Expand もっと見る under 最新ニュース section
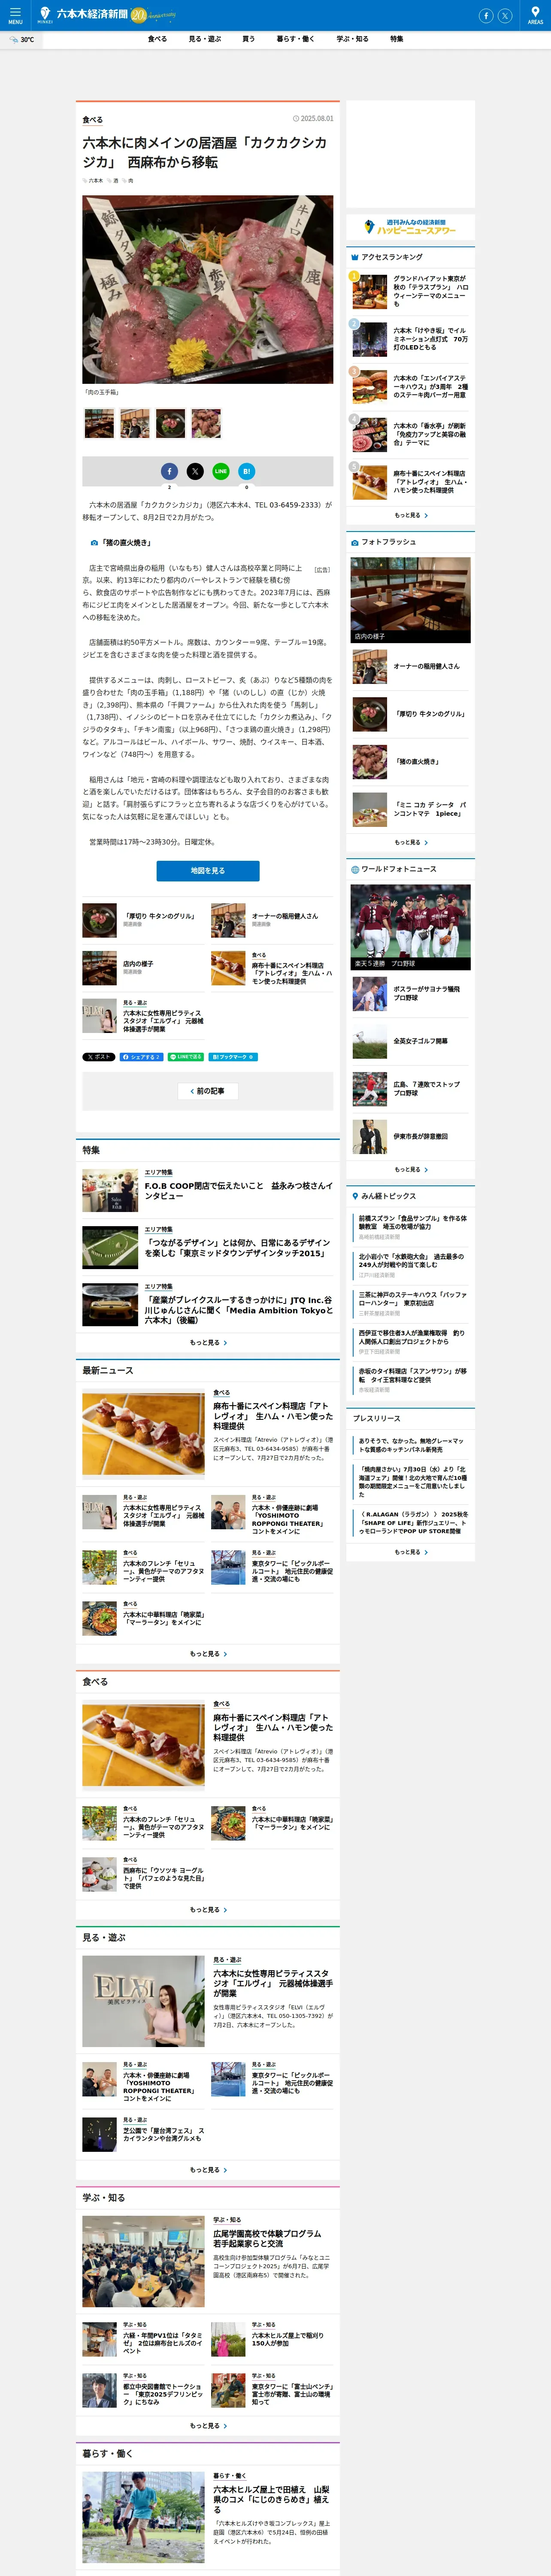This screenshot has width=551, height=2576. click(x=208, y=1653)
